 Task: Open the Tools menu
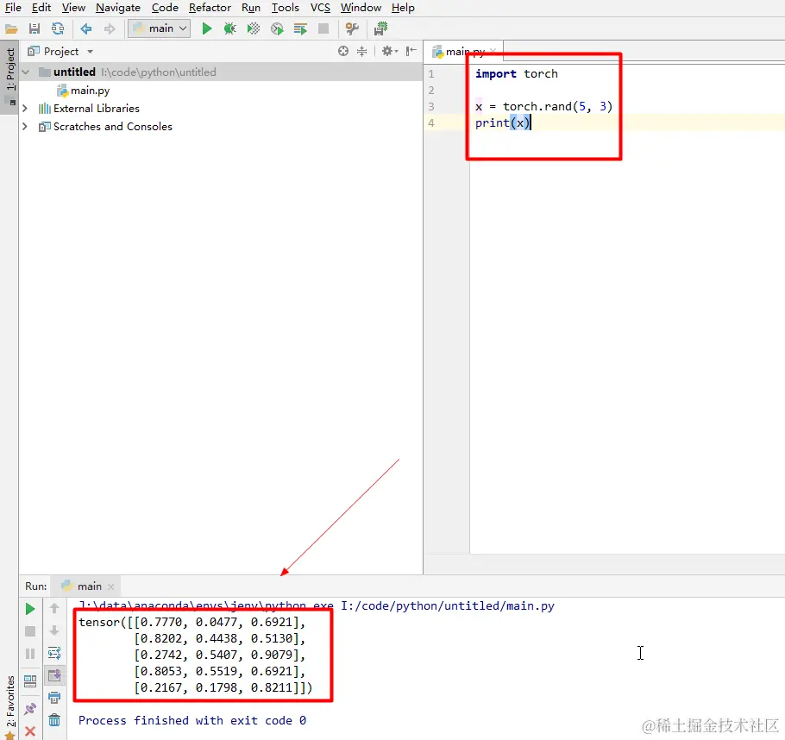click(x=285, y=8)
